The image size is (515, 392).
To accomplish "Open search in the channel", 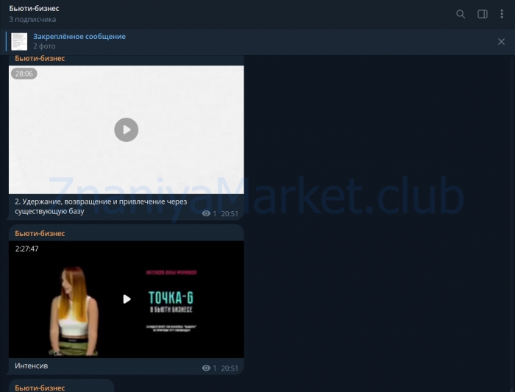I will [461, 14].
